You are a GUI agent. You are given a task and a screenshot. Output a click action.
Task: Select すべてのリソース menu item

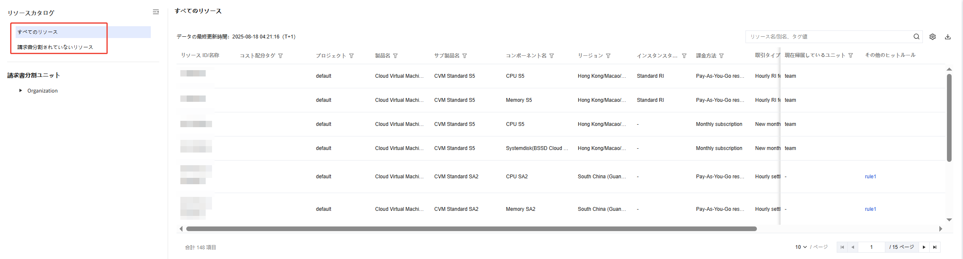coord(83,32)
